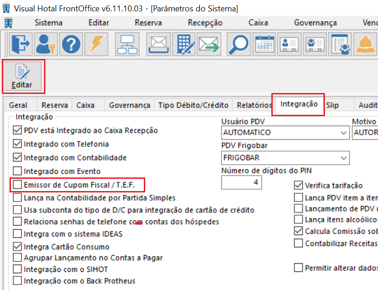Enable Integração com o Back Protheus
This screenshot has width=378, height=290.
tap(17, 281)
